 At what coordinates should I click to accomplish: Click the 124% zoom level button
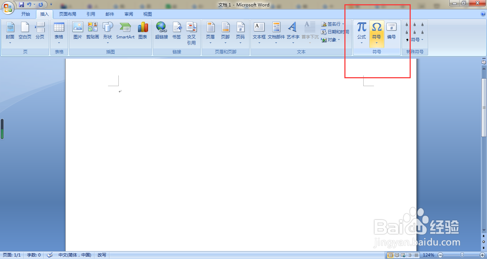(x=428, y=255)
